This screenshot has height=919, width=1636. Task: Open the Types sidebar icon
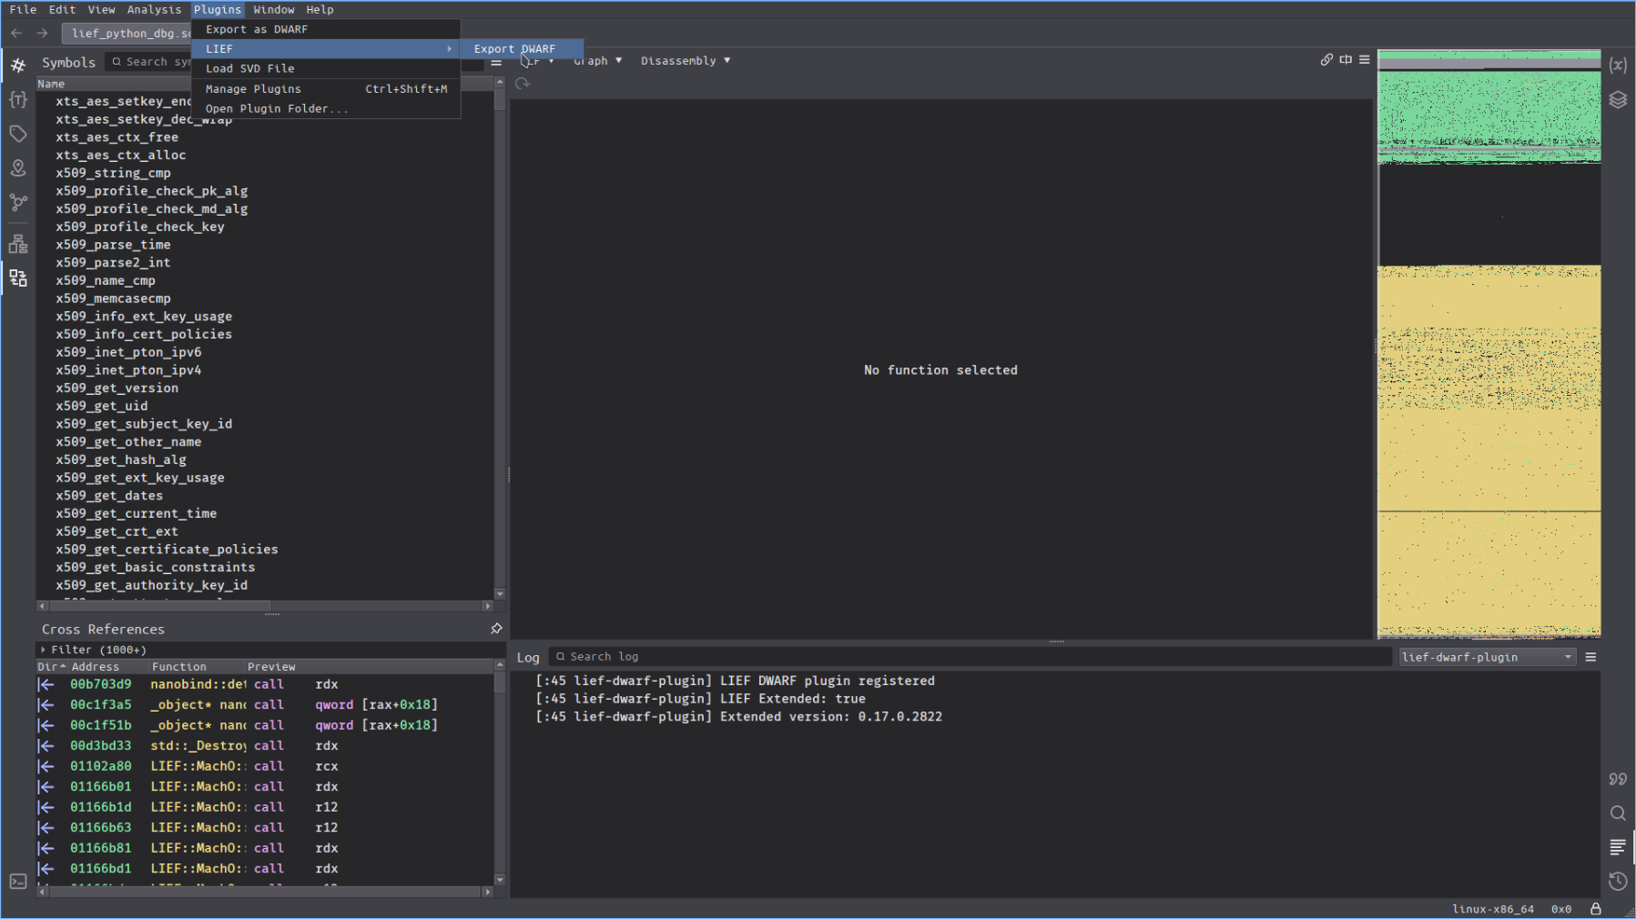click(x=18, y=99)
